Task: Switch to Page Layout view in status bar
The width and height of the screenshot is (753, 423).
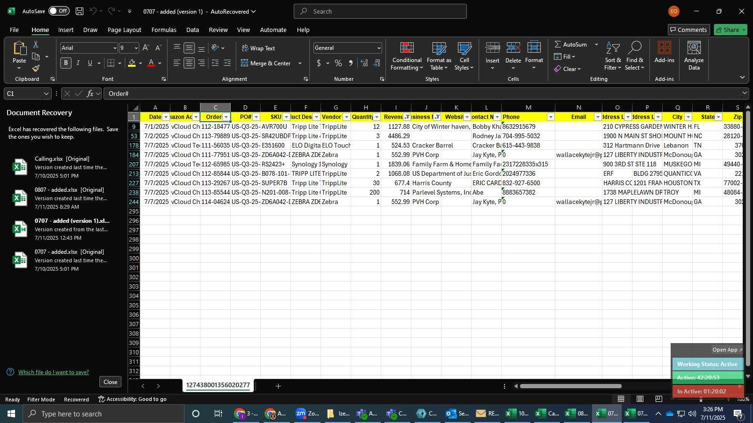Action: pos(640,399)
